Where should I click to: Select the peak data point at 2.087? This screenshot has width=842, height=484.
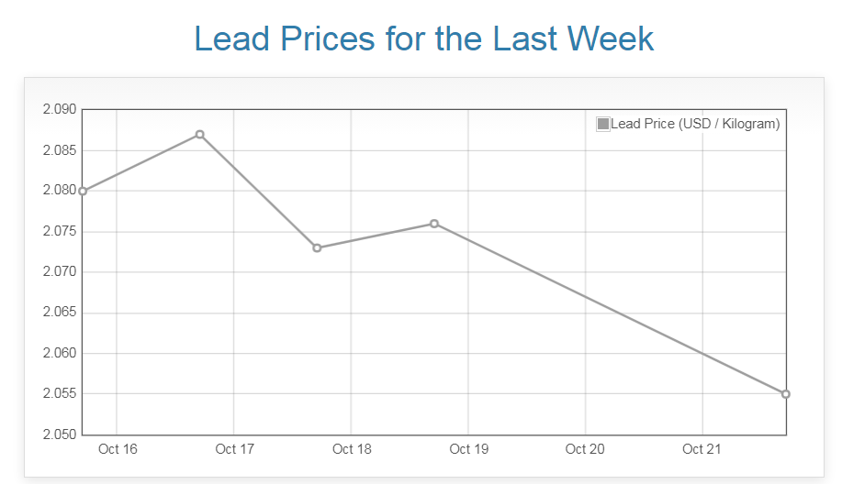click(x=199, y=135)
